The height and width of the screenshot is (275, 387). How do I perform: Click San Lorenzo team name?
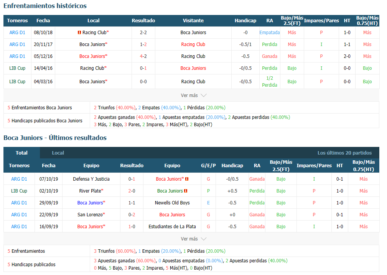pos(90,214)
